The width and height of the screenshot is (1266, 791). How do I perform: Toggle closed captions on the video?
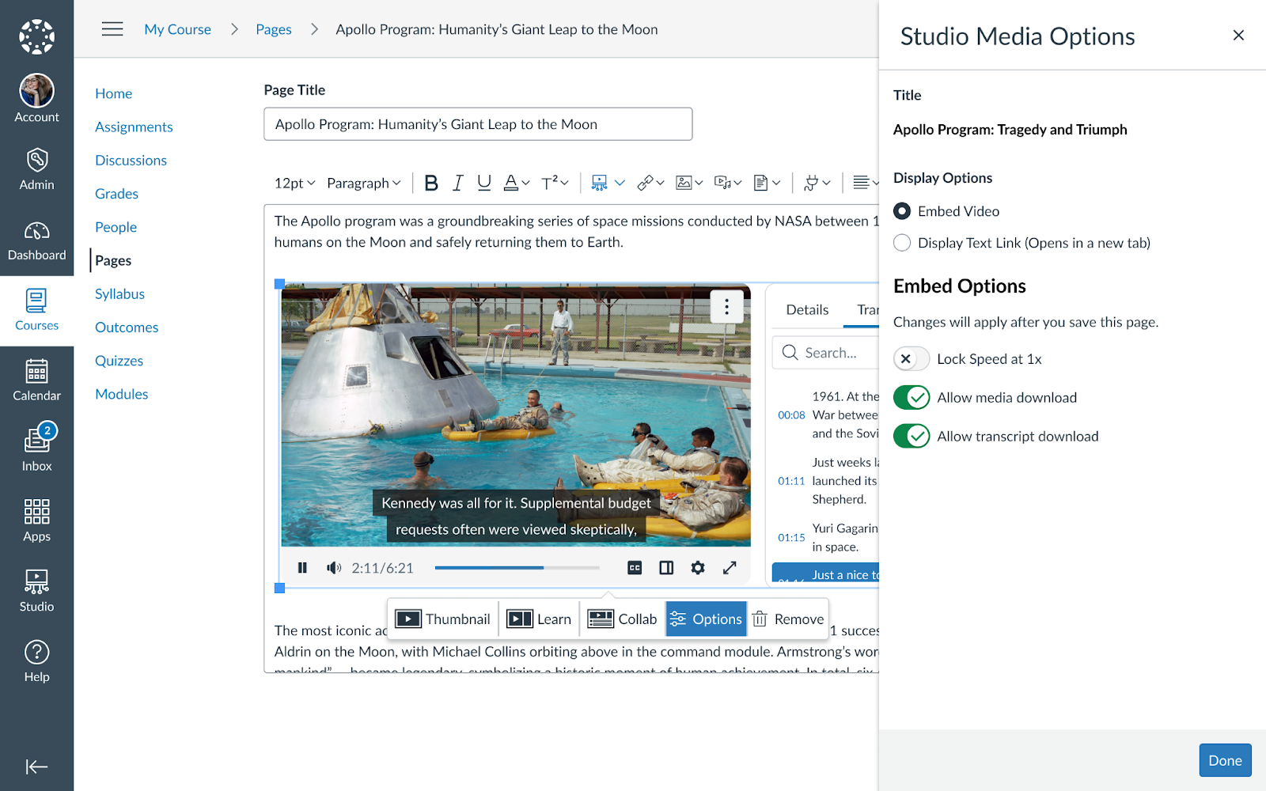[x=635, y=568]
